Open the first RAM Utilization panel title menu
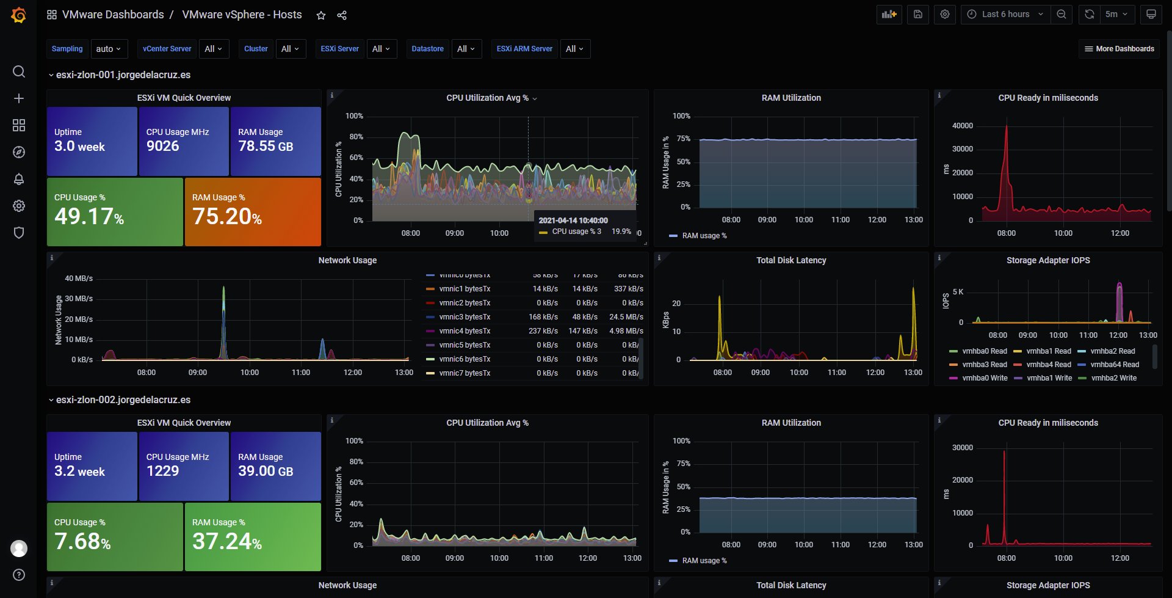The image size is (1172, 598). (791, 98)
